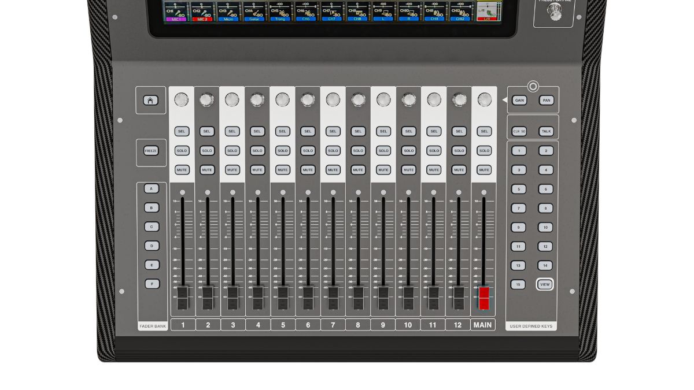Set encoders to PAN mode
694x390 pixels.
click(547, 100)
